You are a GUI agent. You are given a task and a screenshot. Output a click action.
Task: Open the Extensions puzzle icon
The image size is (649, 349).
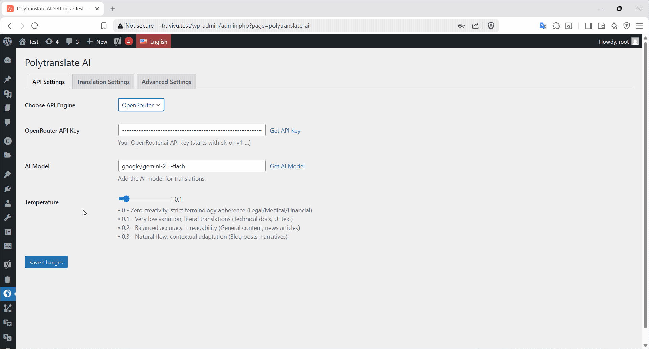click(x=556, y=26)
